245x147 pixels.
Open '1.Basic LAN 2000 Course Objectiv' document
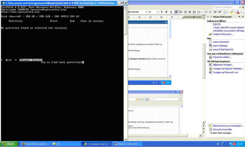coord(229,28)
